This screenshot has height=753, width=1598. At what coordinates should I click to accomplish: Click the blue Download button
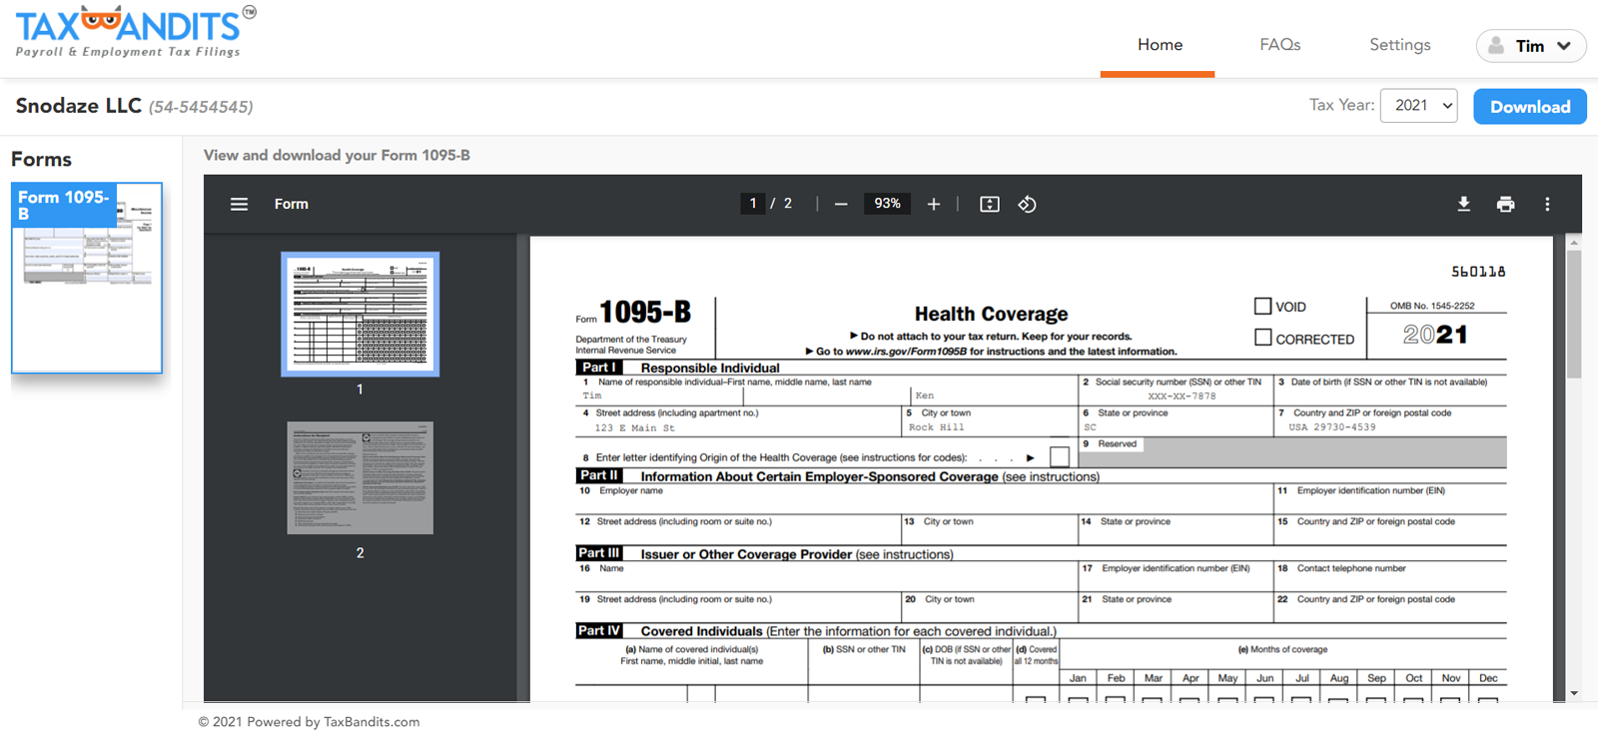pyautogui.click(x=1530, y=106)
